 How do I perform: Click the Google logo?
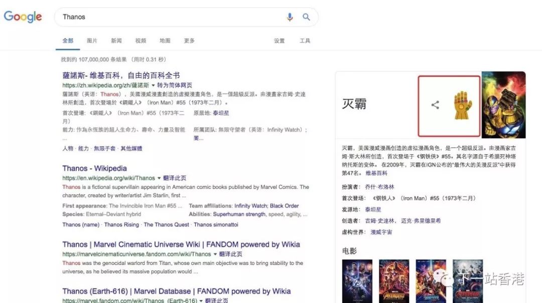(x=23, y=17)
